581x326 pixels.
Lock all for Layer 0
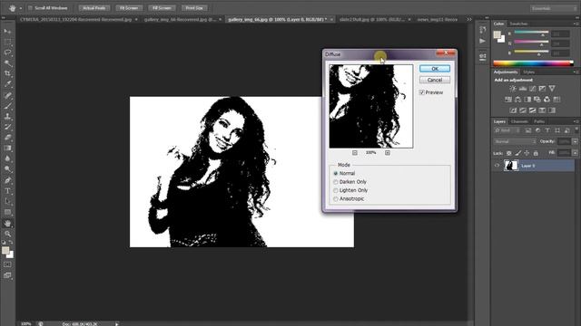coord(536,153)
